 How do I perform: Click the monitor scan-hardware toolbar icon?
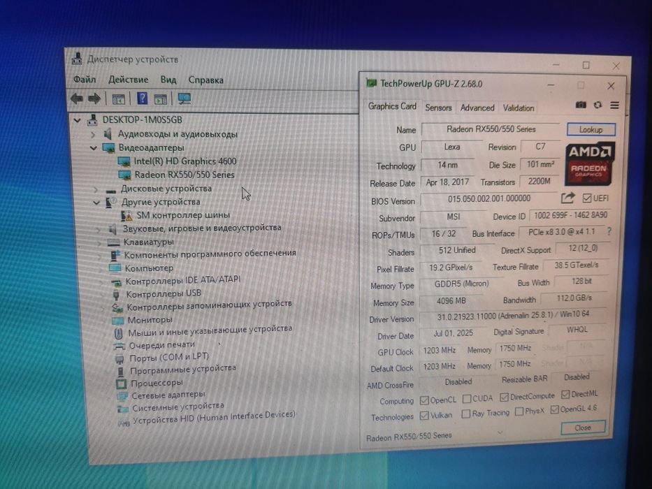click(x=184, y=98)
